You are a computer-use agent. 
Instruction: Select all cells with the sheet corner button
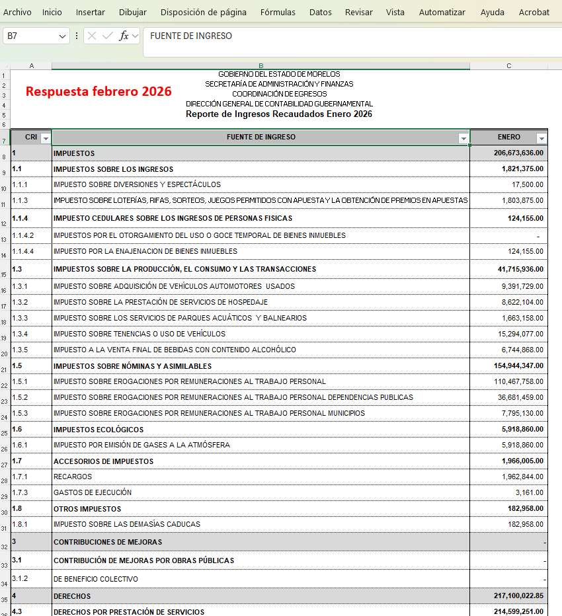(x=8, y=65)
